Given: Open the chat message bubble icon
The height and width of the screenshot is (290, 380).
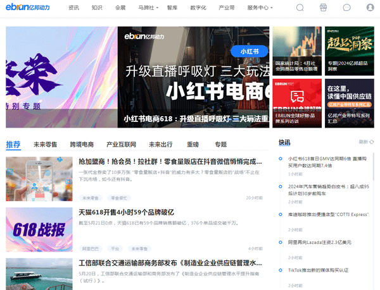Looking at the screenshot, I should click(x=346, y=8).
